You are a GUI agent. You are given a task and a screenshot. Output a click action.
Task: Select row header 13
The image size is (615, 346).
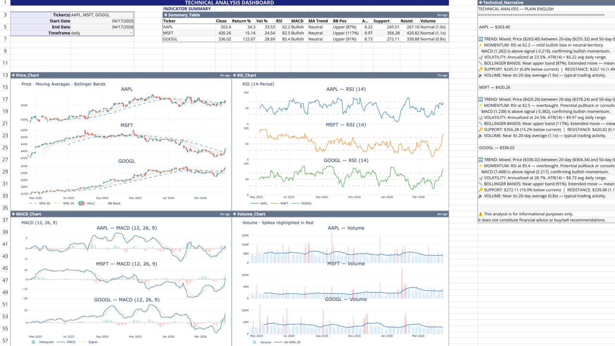[5, 75]
